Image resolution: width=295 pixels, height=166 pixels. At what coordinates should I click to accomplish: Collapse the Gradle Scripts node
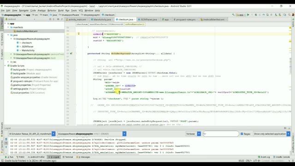5,65
